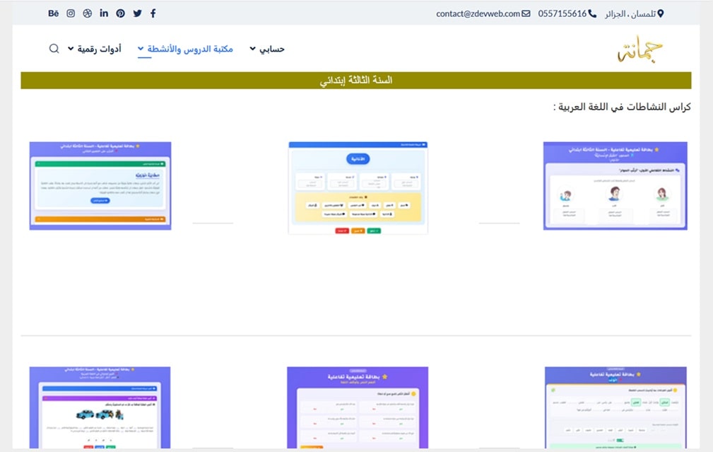Open the thumbnail with the yellow panel
713x452 pixels.
358,187
